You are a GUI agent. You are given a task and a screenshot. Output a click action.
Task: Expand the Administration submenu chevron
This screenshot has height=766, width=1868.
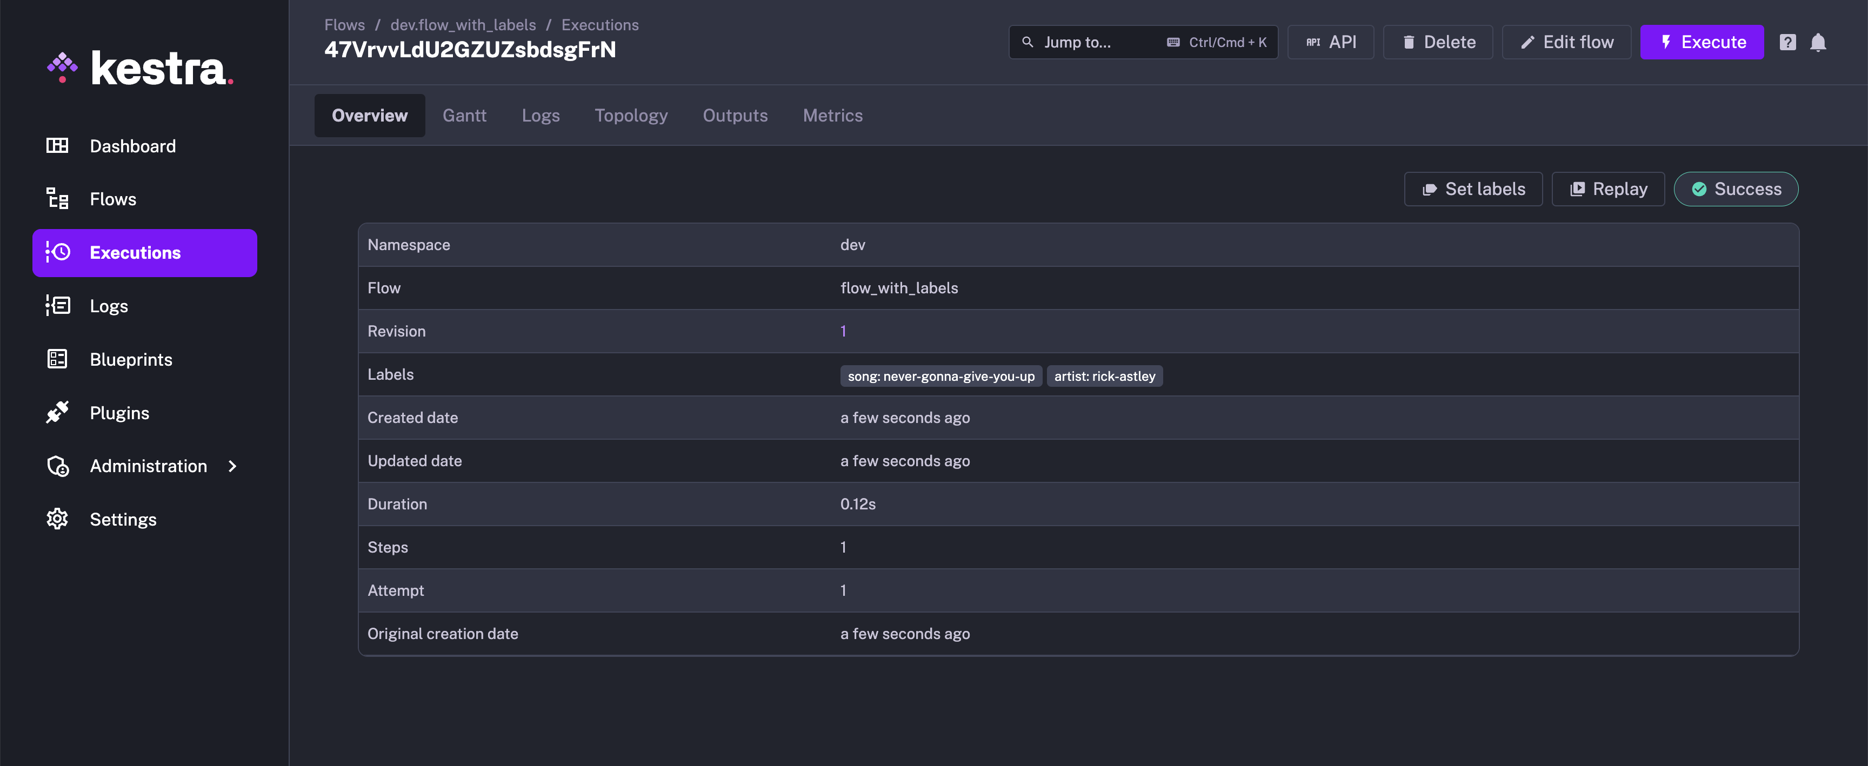(232, 466)
